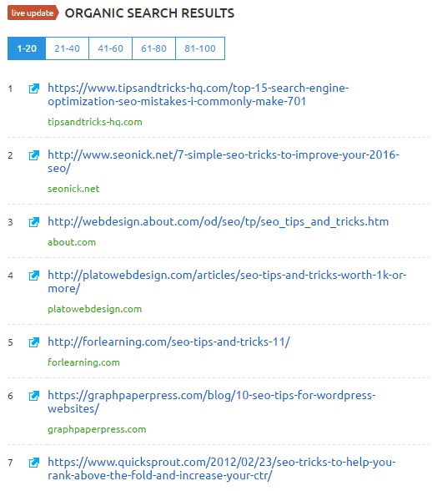Open the seonick.net 7-simple-seo-tricks URL

tap(224, 161)
